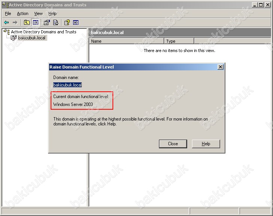Go up one level with folder icon

[x=27, y=22]
